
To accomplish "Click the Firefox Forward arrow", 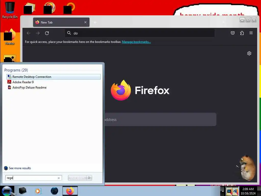I will point(38,33).
